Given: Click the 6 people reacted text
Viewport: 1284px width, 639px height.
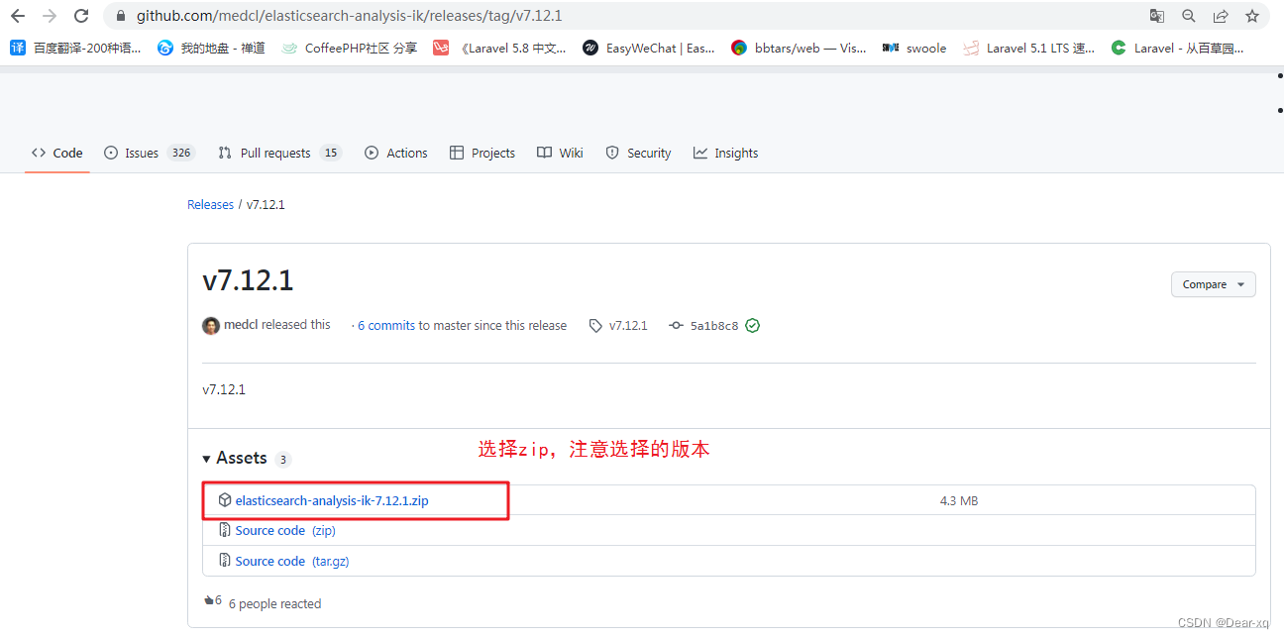Looking at the screenshot, I should (274, 603).
